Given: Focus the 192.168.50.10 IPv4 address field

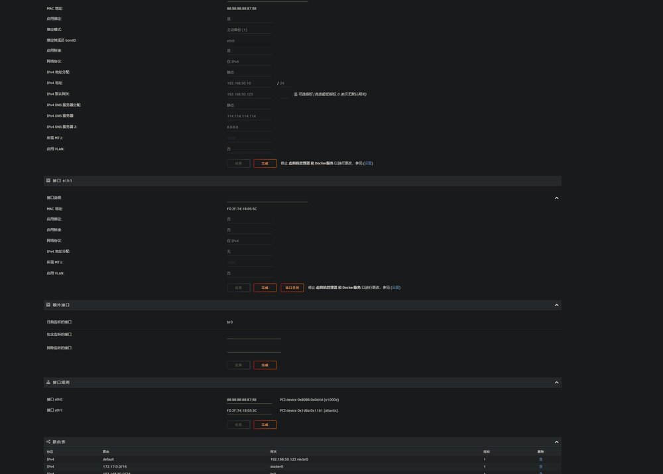Looking at the screenshot, I should point(249,84).
